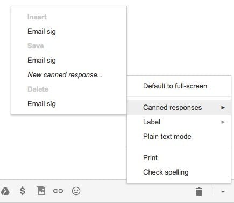The image size is (234, 203).
Task: Select the Canned responses menu entry
Action: [179, 108]
